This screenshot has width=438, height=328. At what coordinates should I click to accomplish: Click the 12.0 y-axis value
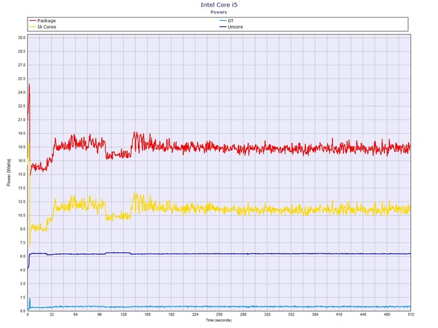[22, 201]
